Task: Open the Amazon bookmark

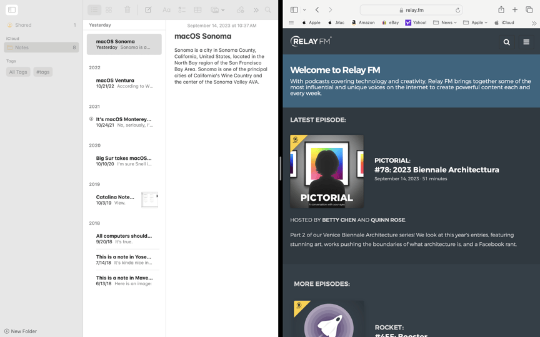Action: 363,22
